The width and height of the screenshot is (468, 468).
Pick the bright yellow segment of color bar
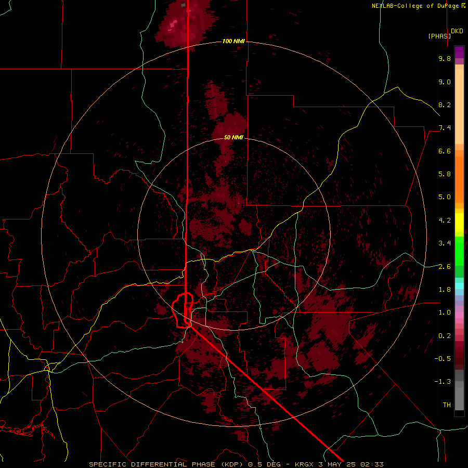pos(459,223)
